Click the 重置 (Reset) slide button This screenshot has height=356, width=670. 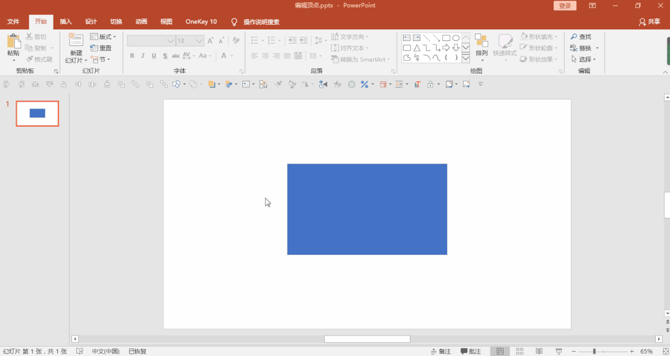101,48
